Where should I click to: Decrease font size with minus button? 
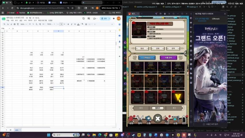point(58,24)
